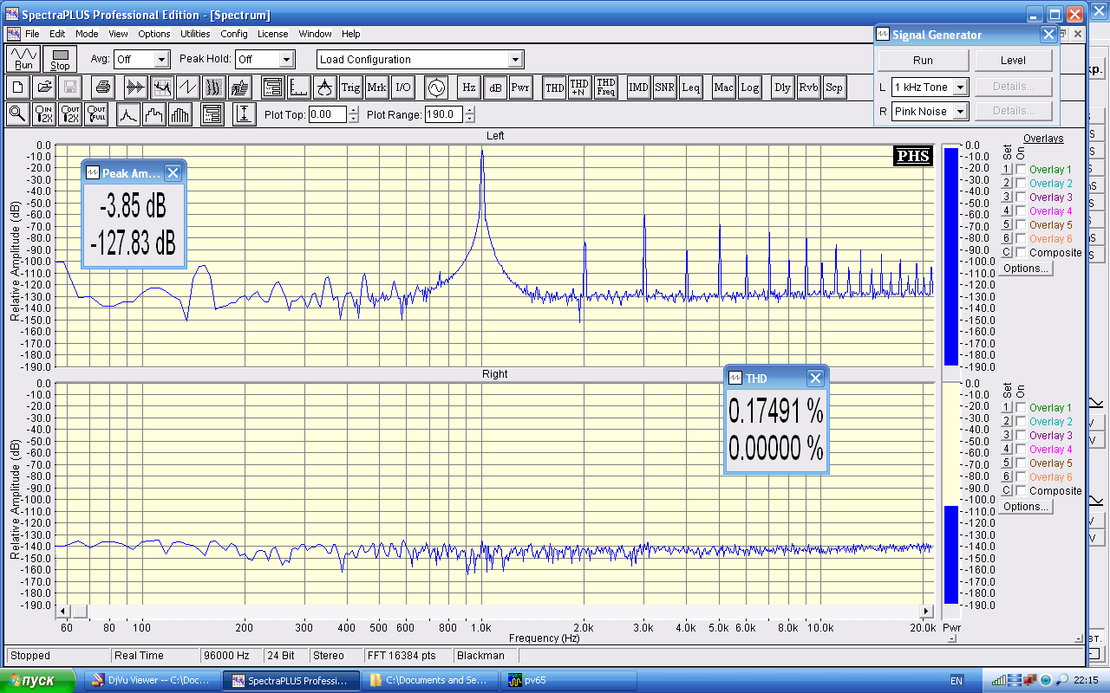Open the Utilities menu
This screenshot has width=1110, height=693.
point(195,34)
